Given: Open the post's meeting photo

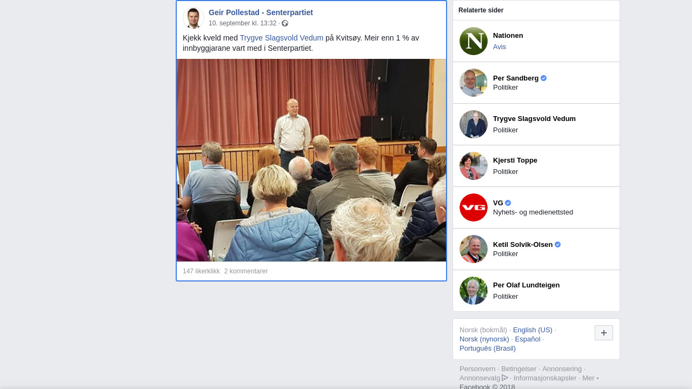Looking at the screenshot, I should (x=311, y=160).
